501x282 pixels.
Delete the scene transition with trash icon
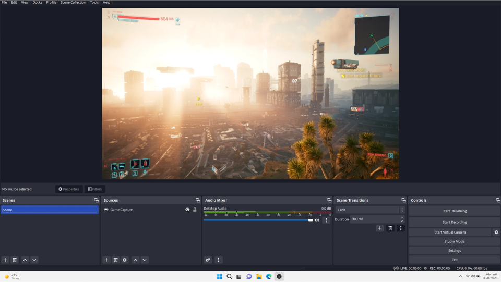390,228
